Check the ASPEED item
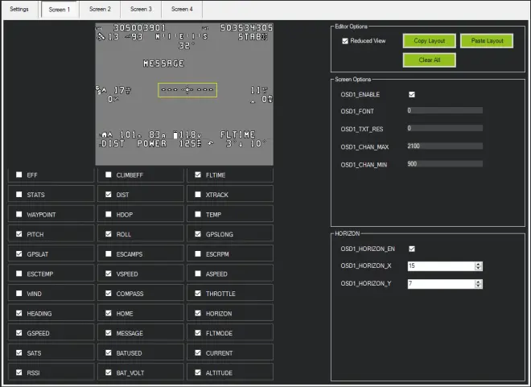531x387 pixels. click(x=198, y=274)
